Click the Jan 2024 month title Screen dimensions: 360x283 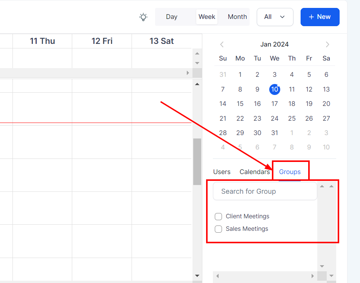click(x=275, y=44)
